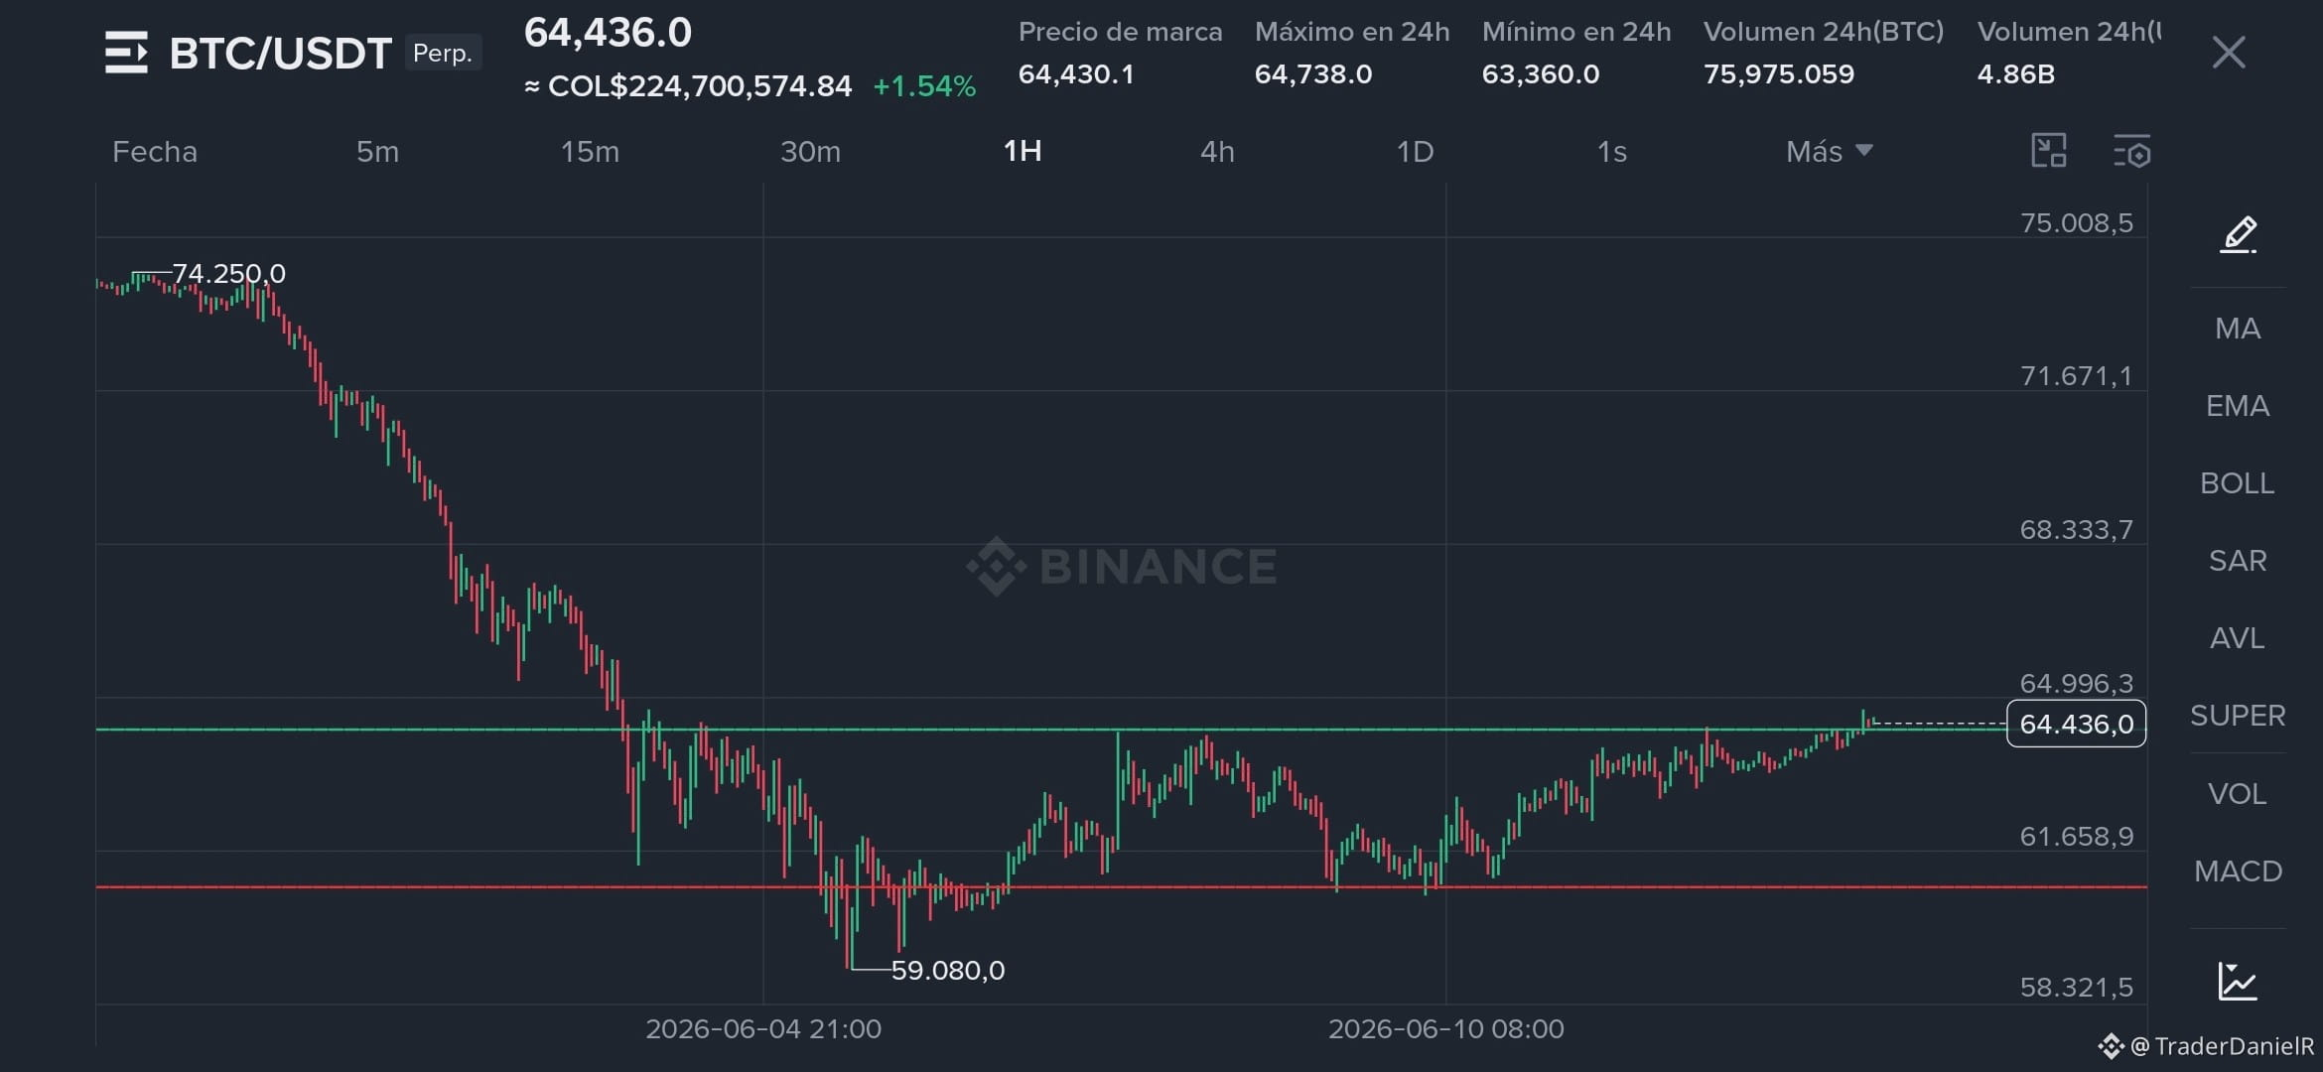
Task: Click the +1.54% change value
Action: point(924,86)
